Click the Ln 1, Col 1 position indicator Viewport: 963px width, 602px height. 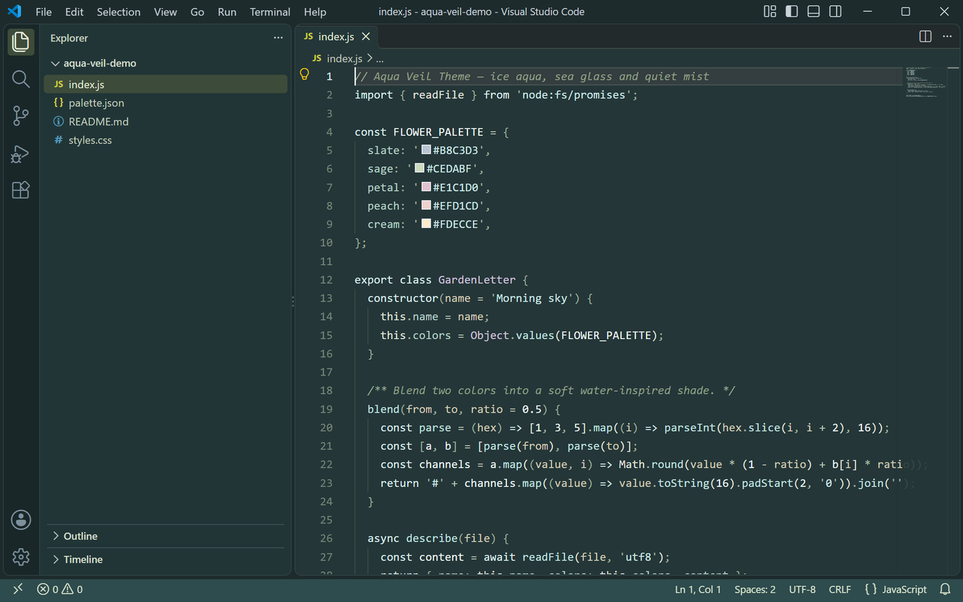698,589
